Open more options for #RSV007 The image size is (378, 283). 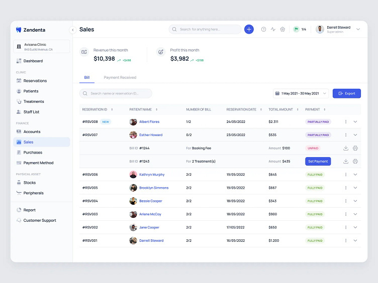click(x=346, y=135)
